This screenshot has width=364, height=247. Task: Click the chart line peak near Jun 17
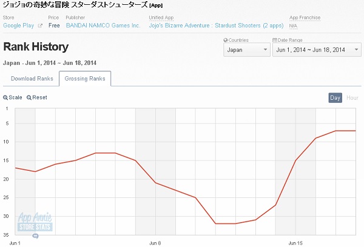(x=336, y=131)
